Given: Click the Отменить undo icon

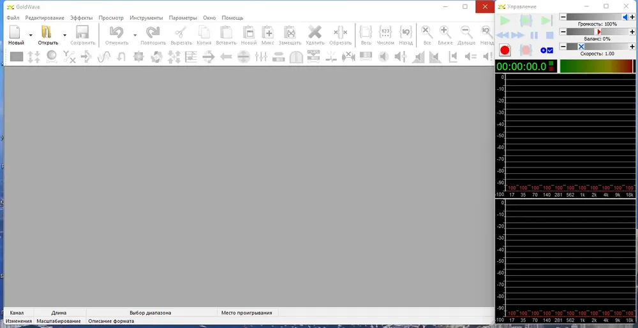Looking at the screenshot, I should pos(117,32).
